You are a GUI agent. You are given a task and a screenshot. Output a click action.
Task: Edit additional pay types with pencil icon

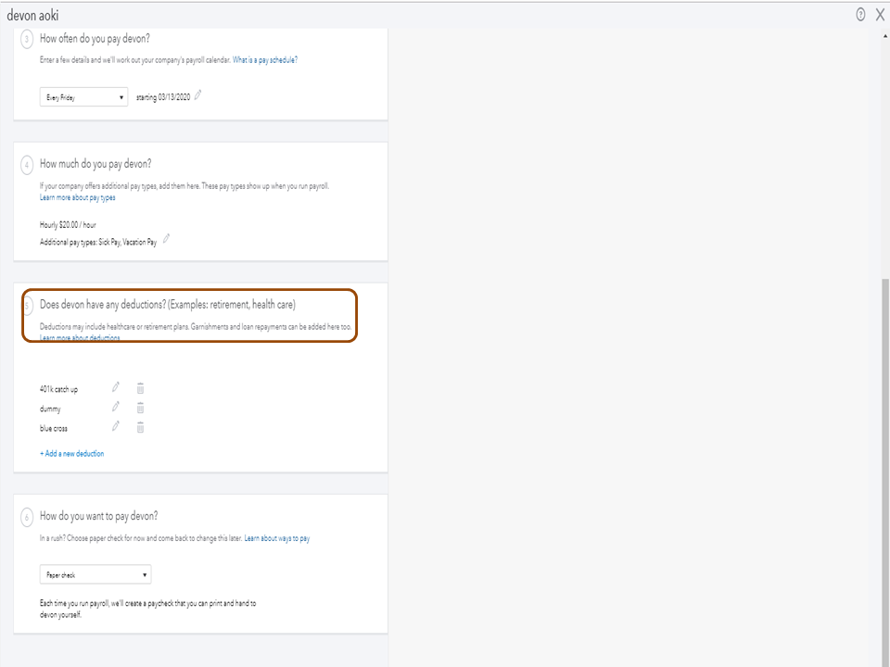pos(167,239)
